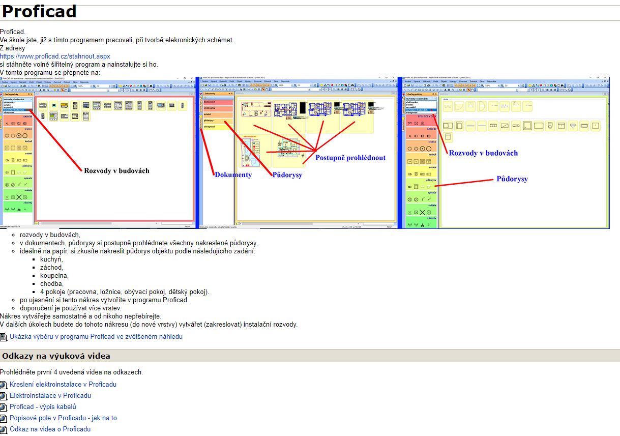The image size is (620, 436).
Task: Click the list item rozvody v budovách
Action: coord(50,235)
